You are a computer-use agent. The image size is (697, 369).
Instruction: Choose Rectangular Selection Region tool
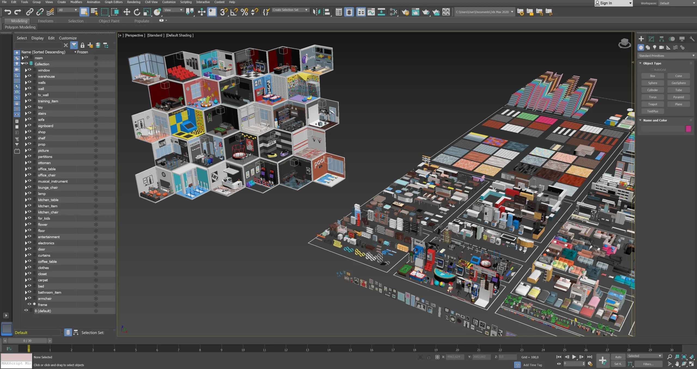(105, 12)
